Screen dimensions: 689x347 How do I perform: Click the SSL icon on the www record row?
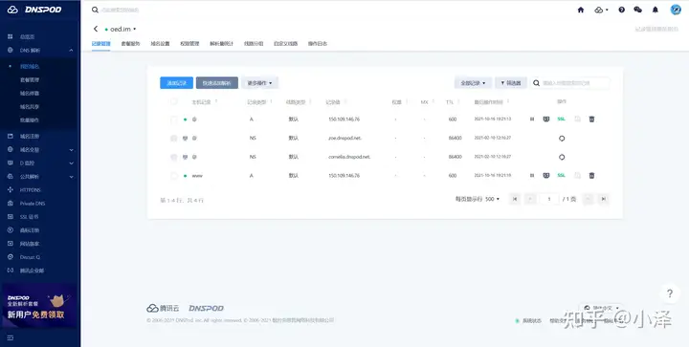tap(561, 176)
